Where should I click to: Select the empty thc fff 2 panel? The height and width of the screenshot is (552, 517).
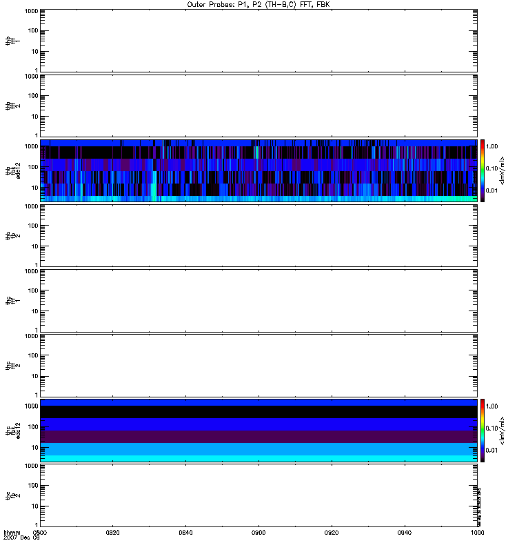tap(258, 365)
